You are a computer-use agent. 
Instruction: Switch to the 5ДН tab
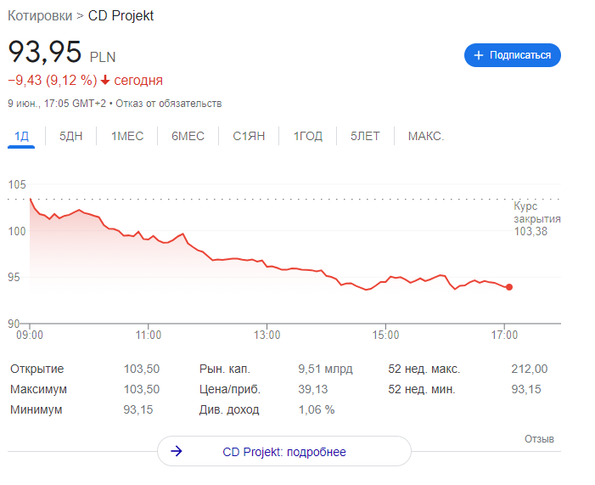coord(71,136)
